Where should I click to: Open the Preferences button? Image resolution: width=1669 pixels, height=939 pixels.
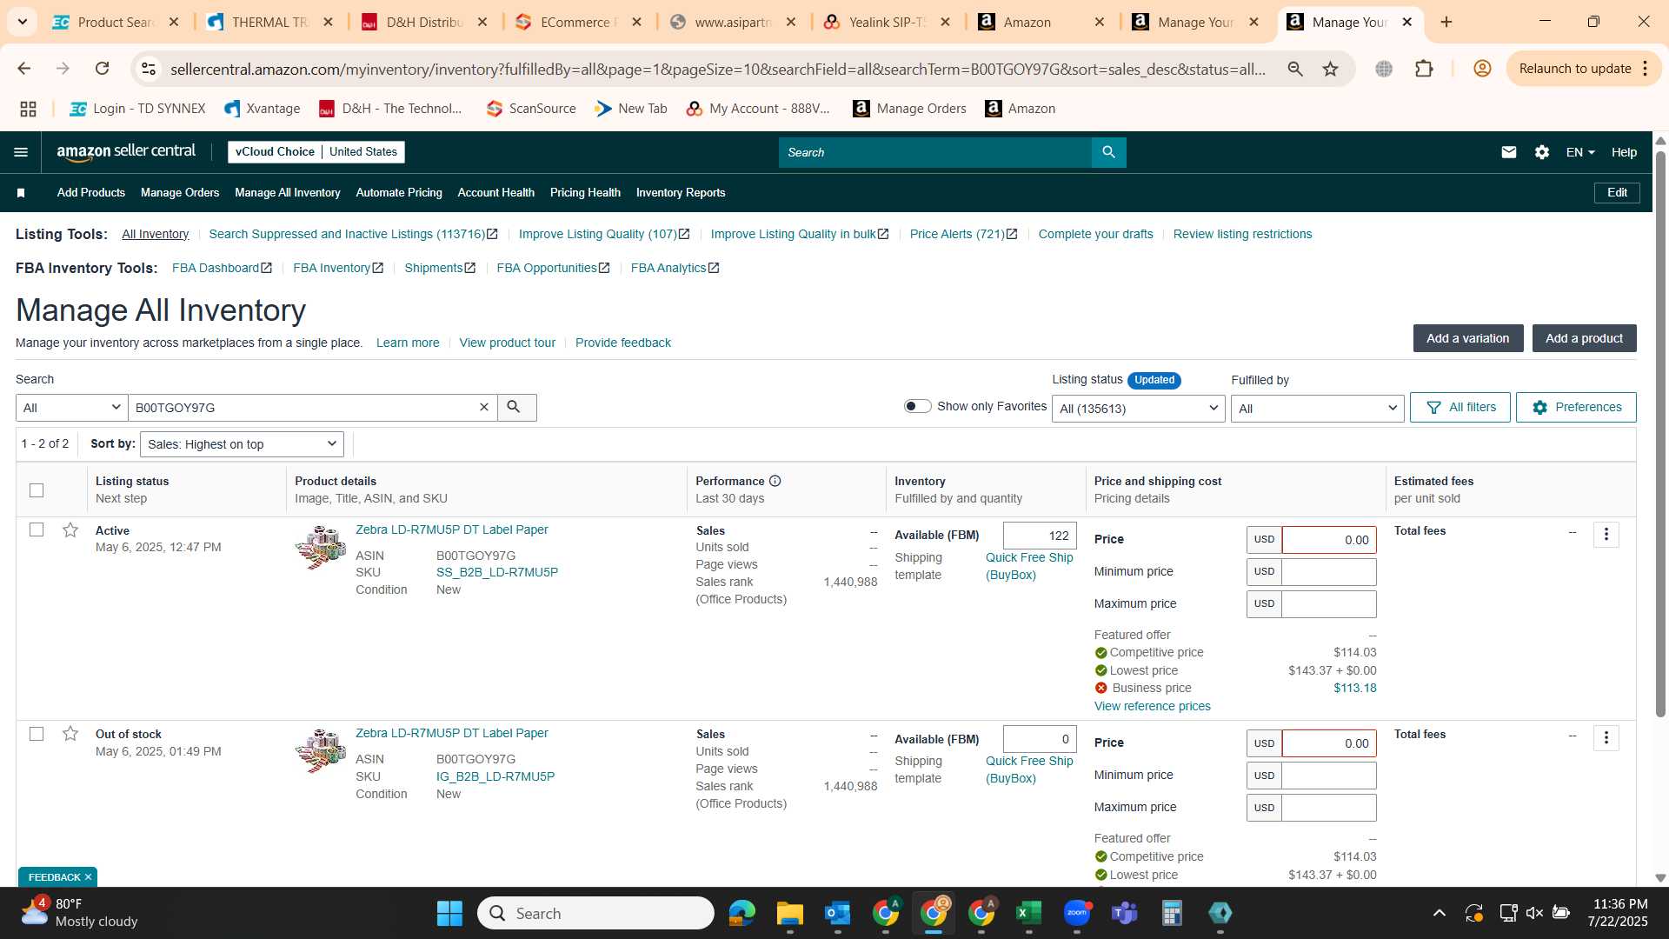pos(1576,407)
